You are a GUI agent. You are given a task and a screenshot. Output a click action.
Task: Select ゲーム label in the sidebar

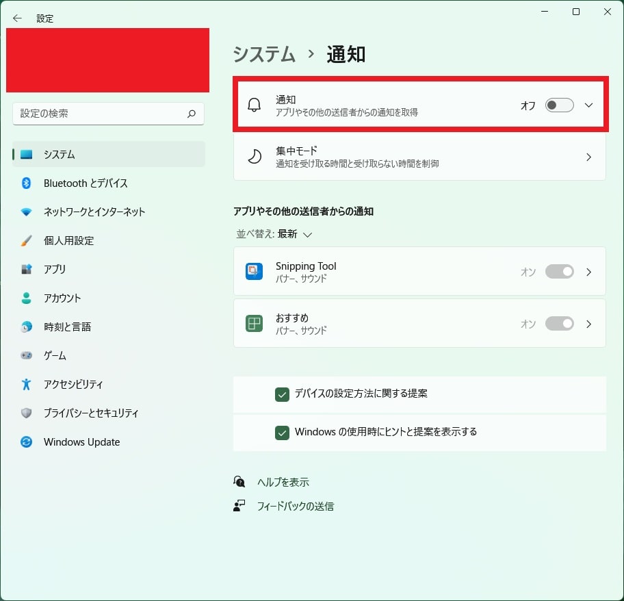pyautogui.click(x=55, y=355)
